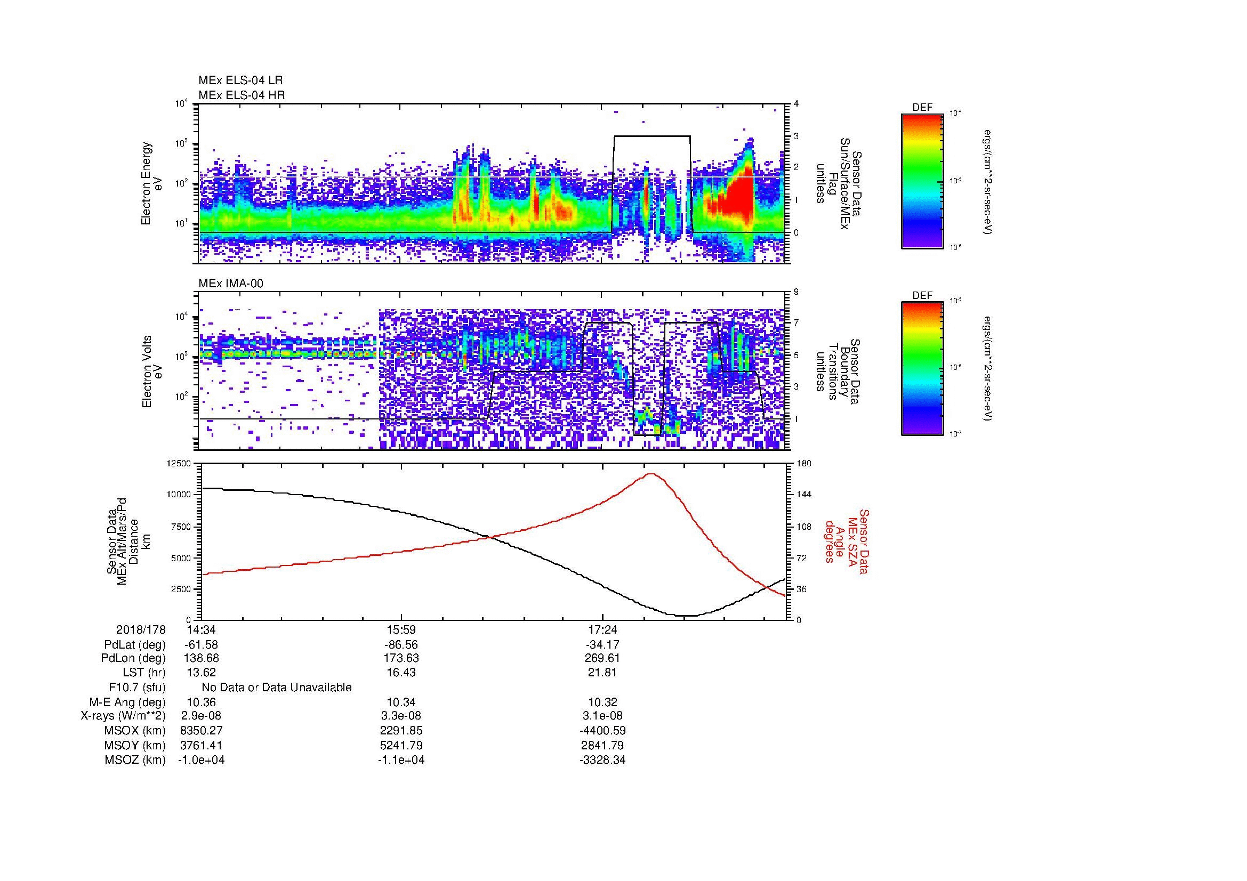The width and height of the screenshot is (1247, 881).
Task: Click the MSOX value '8350.27'
Action: tap(201, 731)
